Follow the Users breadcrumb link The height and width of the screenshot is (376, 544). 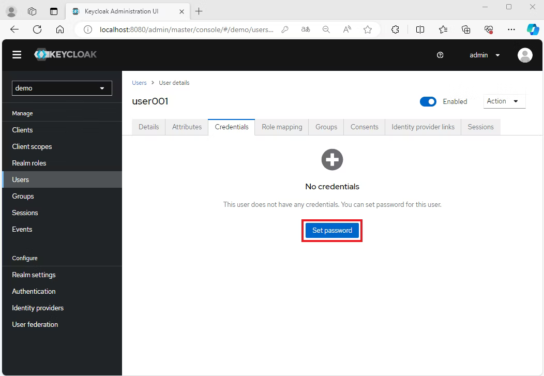pos(139,83)
